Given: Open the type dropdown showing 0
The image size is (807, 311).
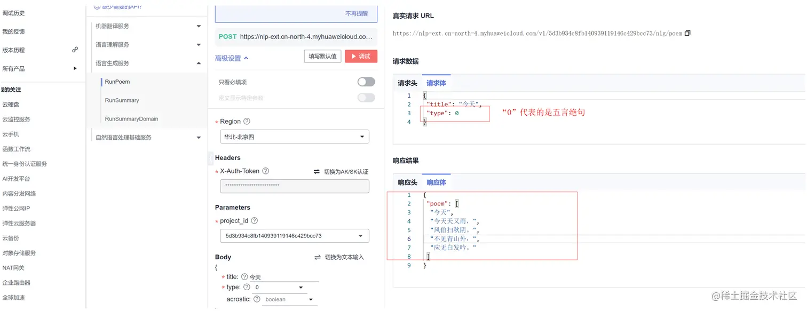Looking at the screenshot, I should tap(279, 288).
